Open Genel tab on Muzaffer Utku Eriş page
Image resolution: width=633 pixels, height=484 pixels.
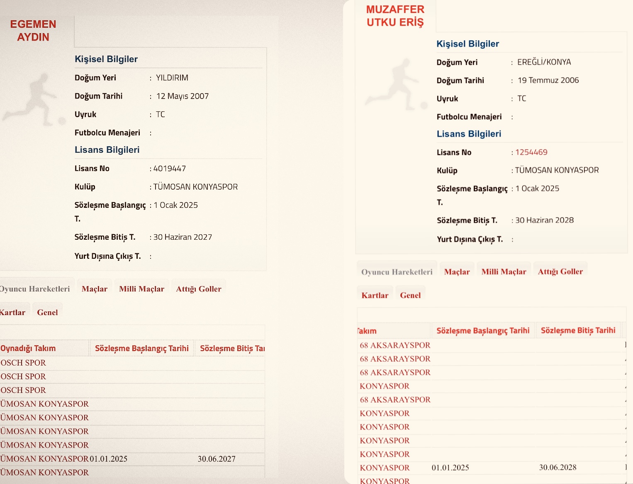(410, 296)
